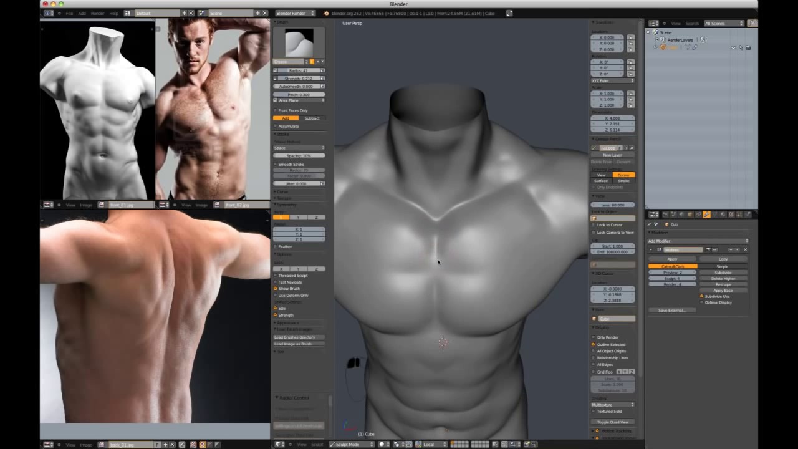Open the Blender Render engine dropdown
798x449 pixels.
coord(296,13)
